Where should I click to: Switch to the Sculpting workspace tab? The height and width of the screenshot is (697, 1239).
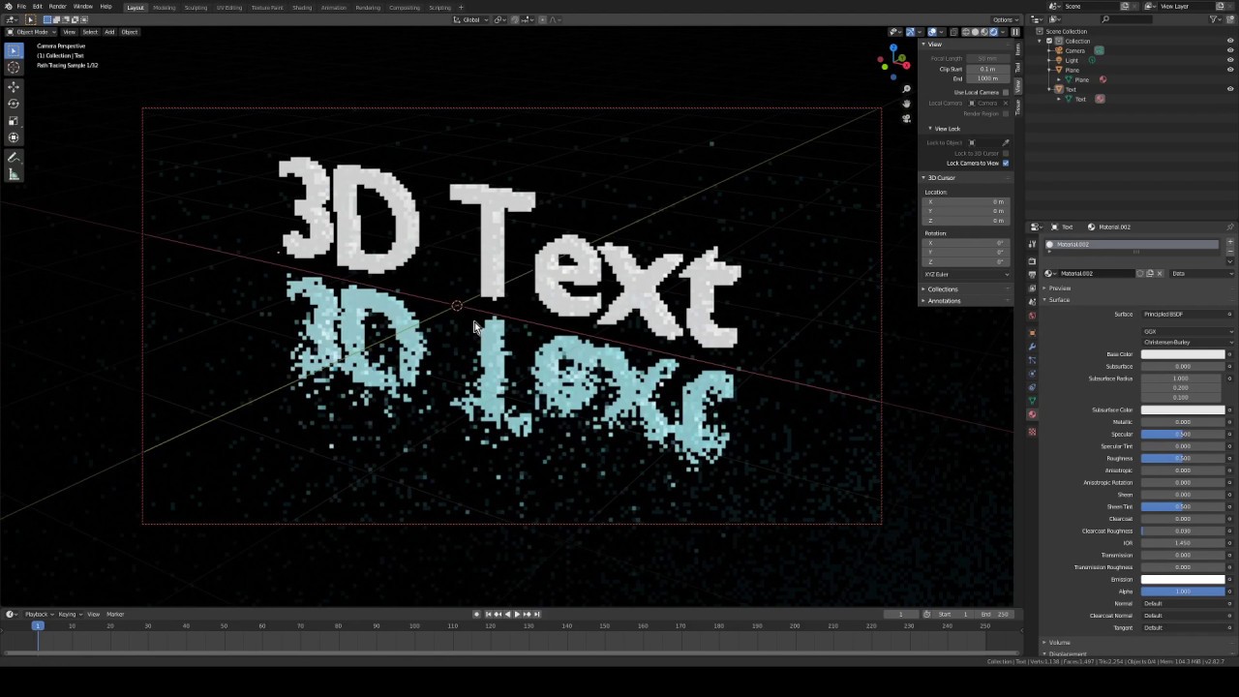pos(196,8)
